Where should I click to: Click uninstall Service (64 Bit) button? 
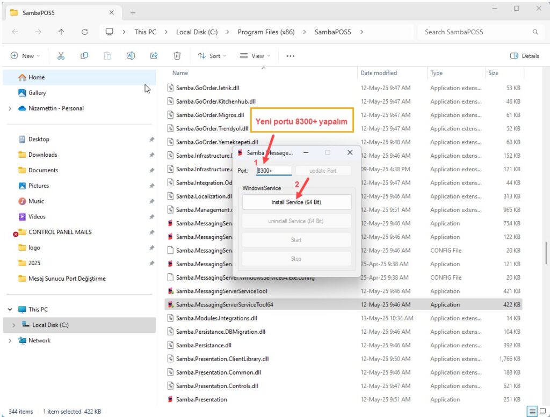click(x=296, y=221)
